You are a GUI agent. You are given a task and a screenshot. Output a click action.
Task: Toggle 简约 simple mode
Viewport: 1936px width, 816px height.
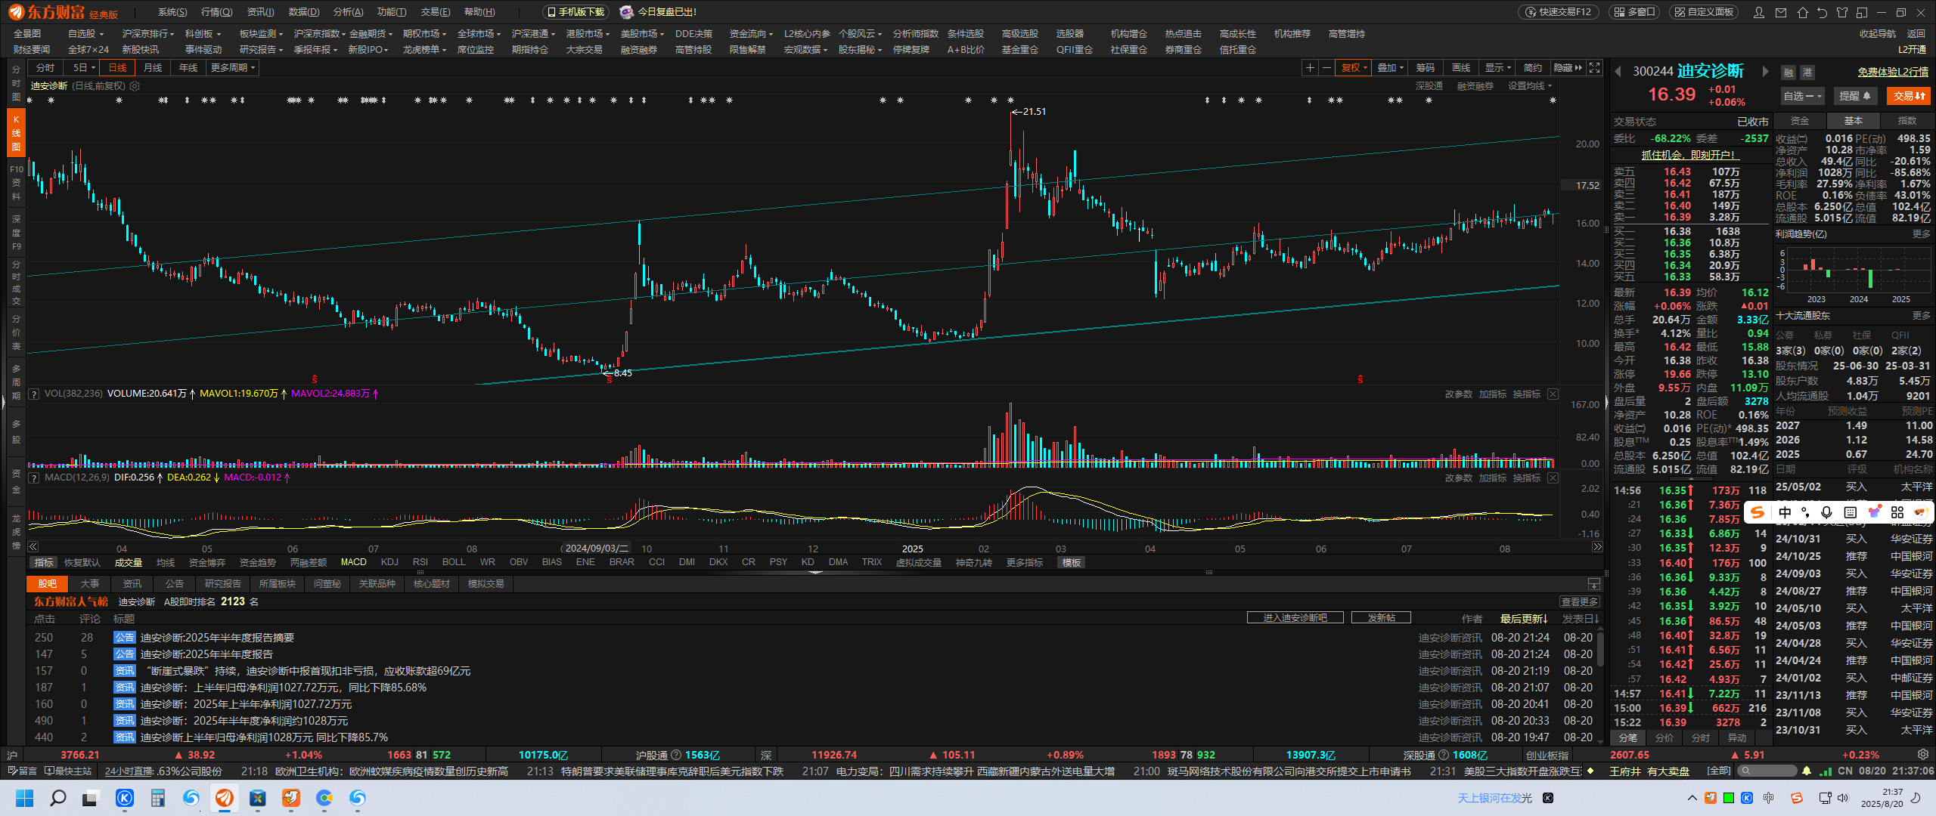1533,68
